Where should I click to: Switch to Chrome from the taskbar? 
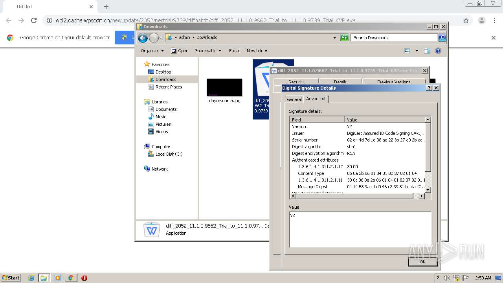coord(71,278)
